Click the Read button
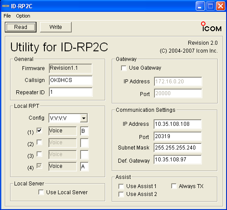227x210 pixels. (x=21, y=27)
